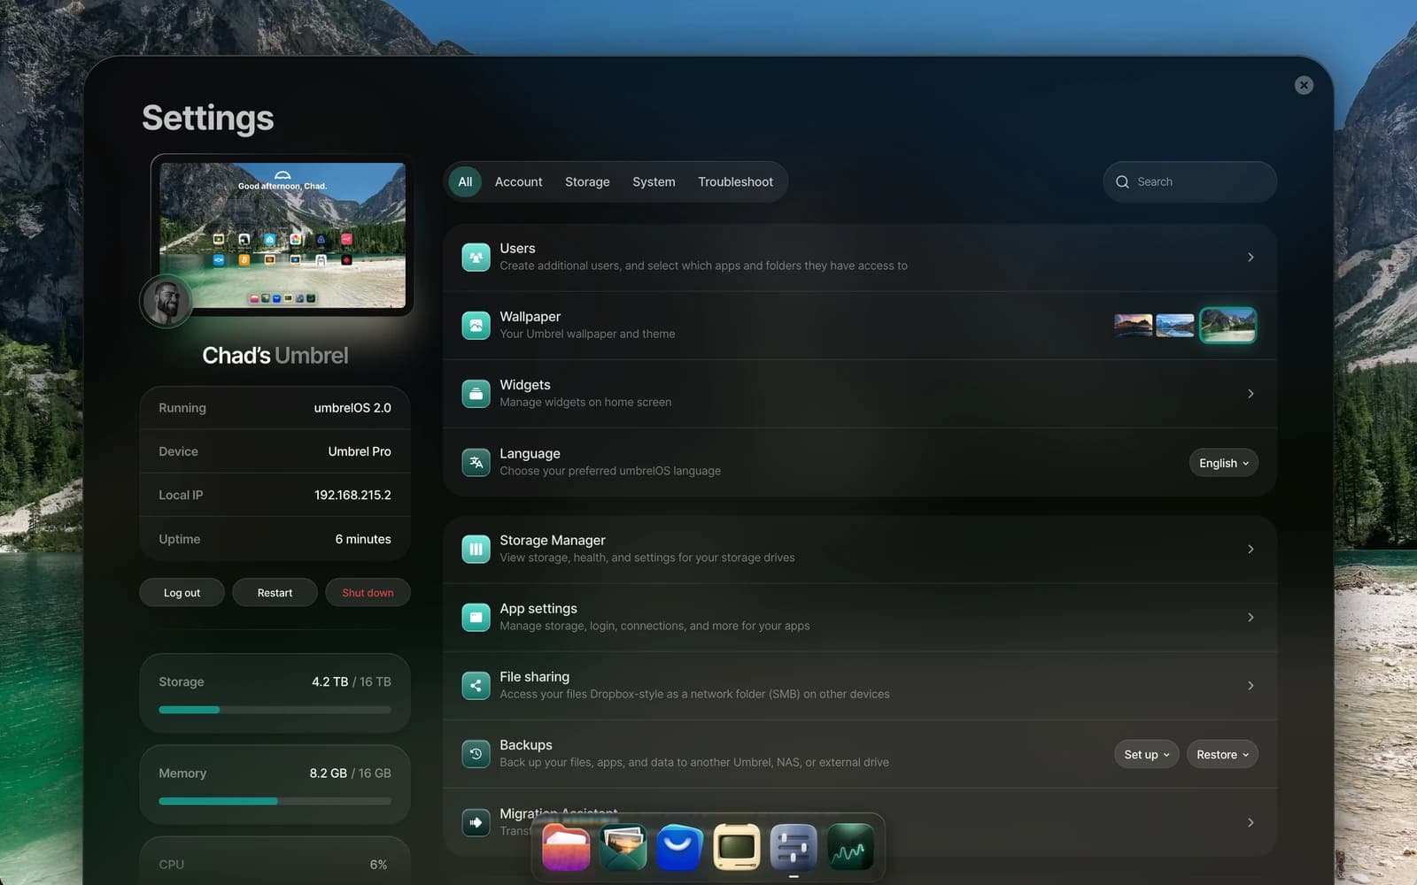Click the CPU "6%" value
Screen dimensions: 1417x885
pyautogui.click(x=378, y=865)
